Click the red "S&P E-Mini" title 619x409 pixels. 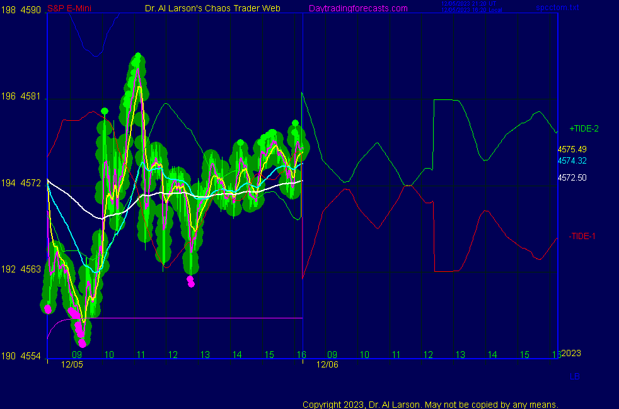[69, 8]
